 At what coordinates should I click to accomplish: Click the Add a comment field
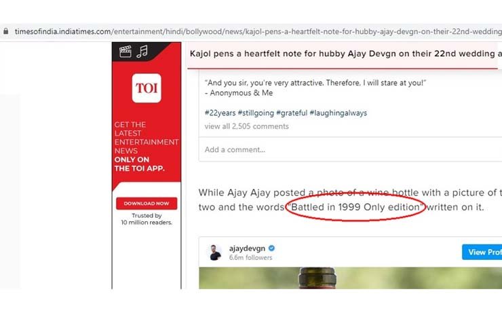350,149
